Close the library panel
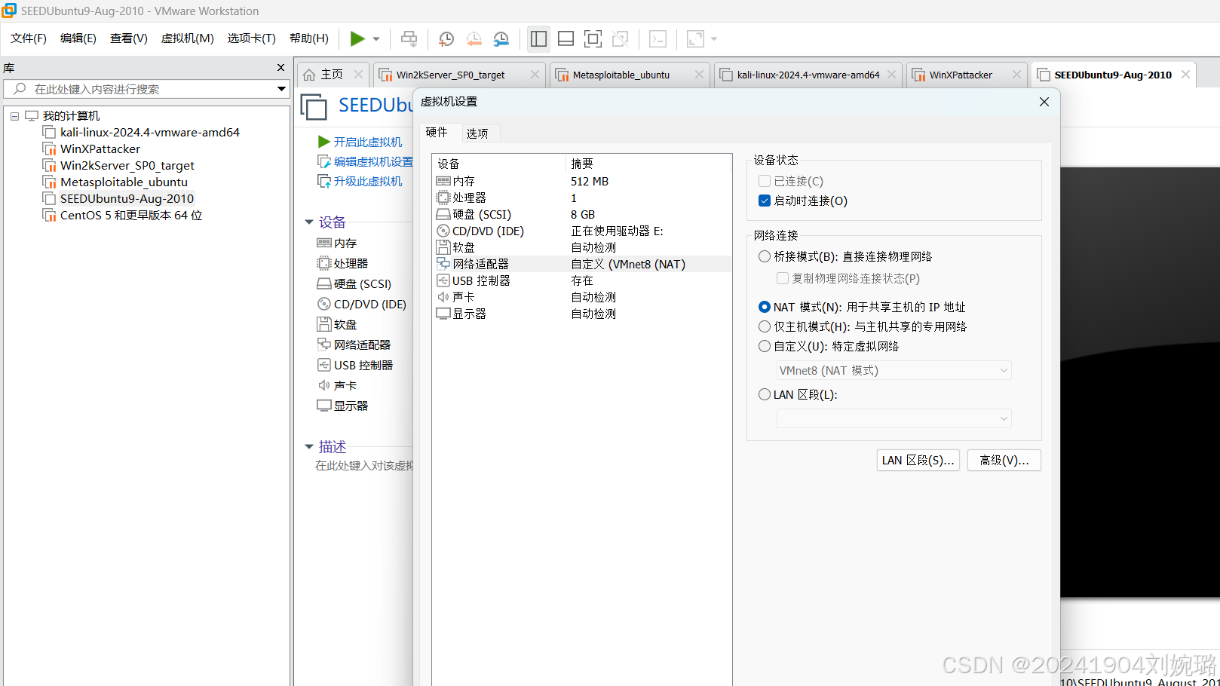The width and height of the screenshot is (1220, 686). pos(281,68)
